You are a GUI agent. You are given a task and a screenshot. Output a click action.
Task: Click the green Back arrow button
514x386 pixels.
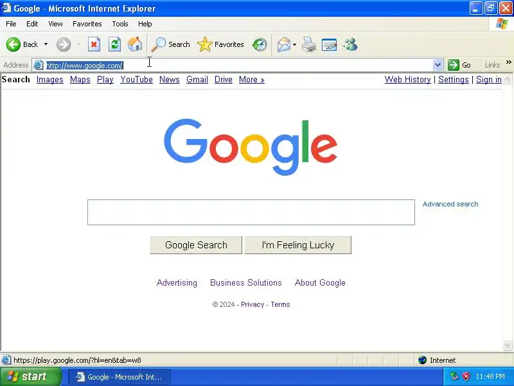[13, 44]
